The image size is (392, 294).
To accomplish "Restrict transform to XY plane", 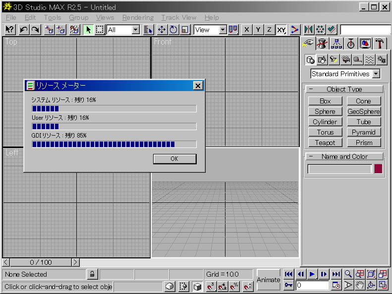I will click(x=281, y=30).
